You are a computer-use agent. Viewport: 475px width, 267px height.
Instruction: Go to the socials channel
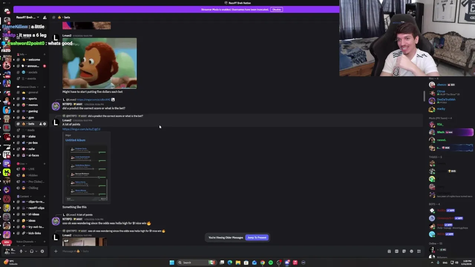tap(32, 72)
